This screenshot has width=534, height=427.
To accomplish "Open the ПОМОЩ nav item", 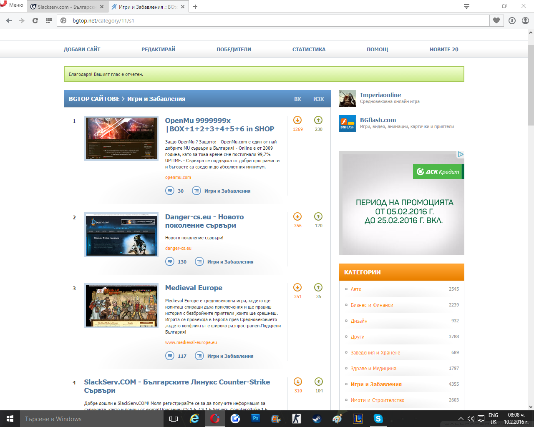I will point(378,49).
